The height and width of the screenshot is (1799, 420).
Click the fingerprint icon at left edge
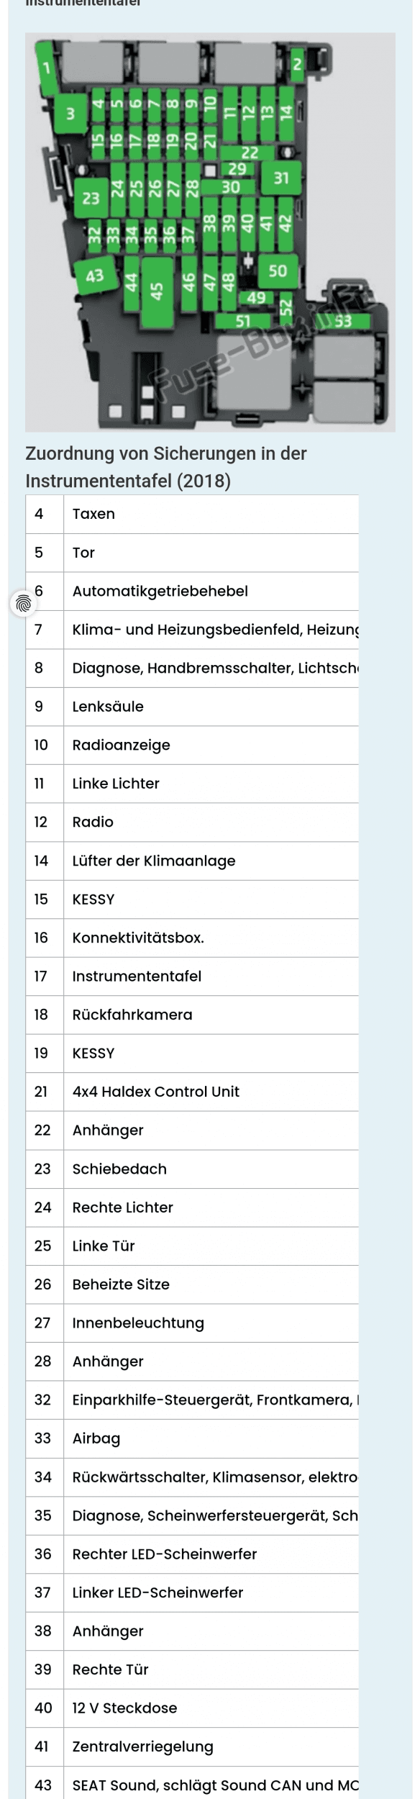[x=24, y=603]
